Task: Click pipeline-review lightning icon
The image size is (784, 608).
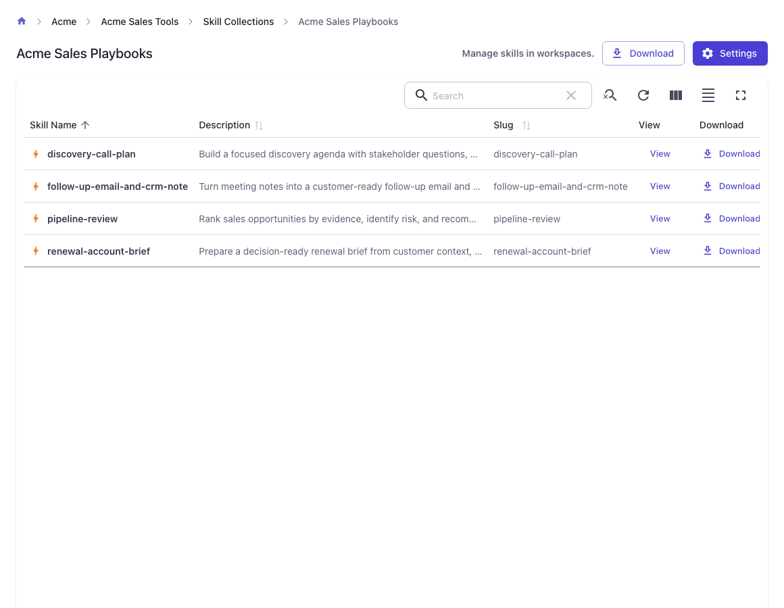Action: pos(36,218)
